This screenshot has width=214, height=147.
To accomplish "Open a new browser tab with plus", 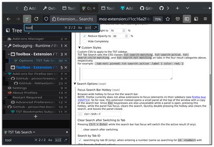I will pyautogui.click(x=177, y=8).
